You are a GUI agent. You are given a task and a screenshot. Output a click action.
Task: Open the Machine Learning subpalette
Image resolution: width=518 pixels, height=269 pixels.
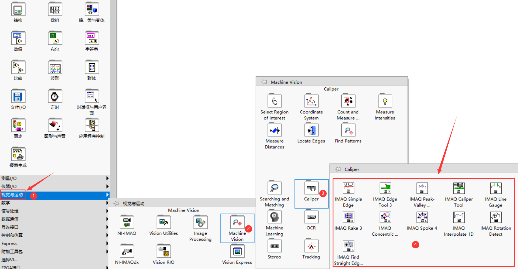(x=275, y=217)
